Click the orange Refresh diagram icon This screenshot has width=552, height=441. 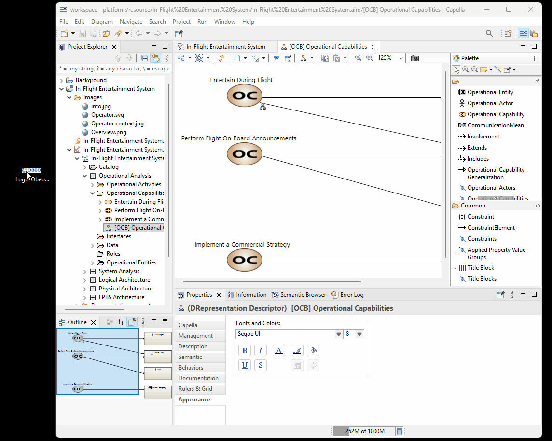point(221,58)
